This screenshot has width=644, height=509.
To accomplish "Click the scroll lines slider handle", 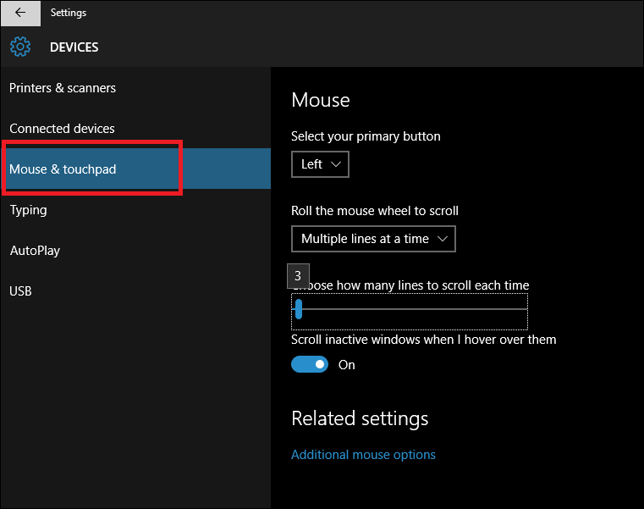I will point(299,309).
